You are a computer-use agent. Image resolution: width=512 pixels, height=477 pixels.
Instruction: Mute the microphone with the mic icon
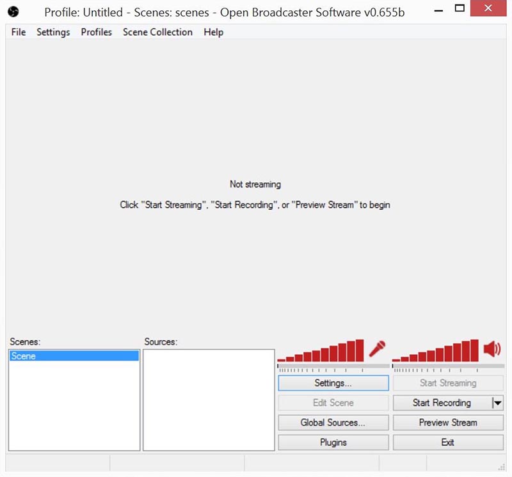[377, 348]
